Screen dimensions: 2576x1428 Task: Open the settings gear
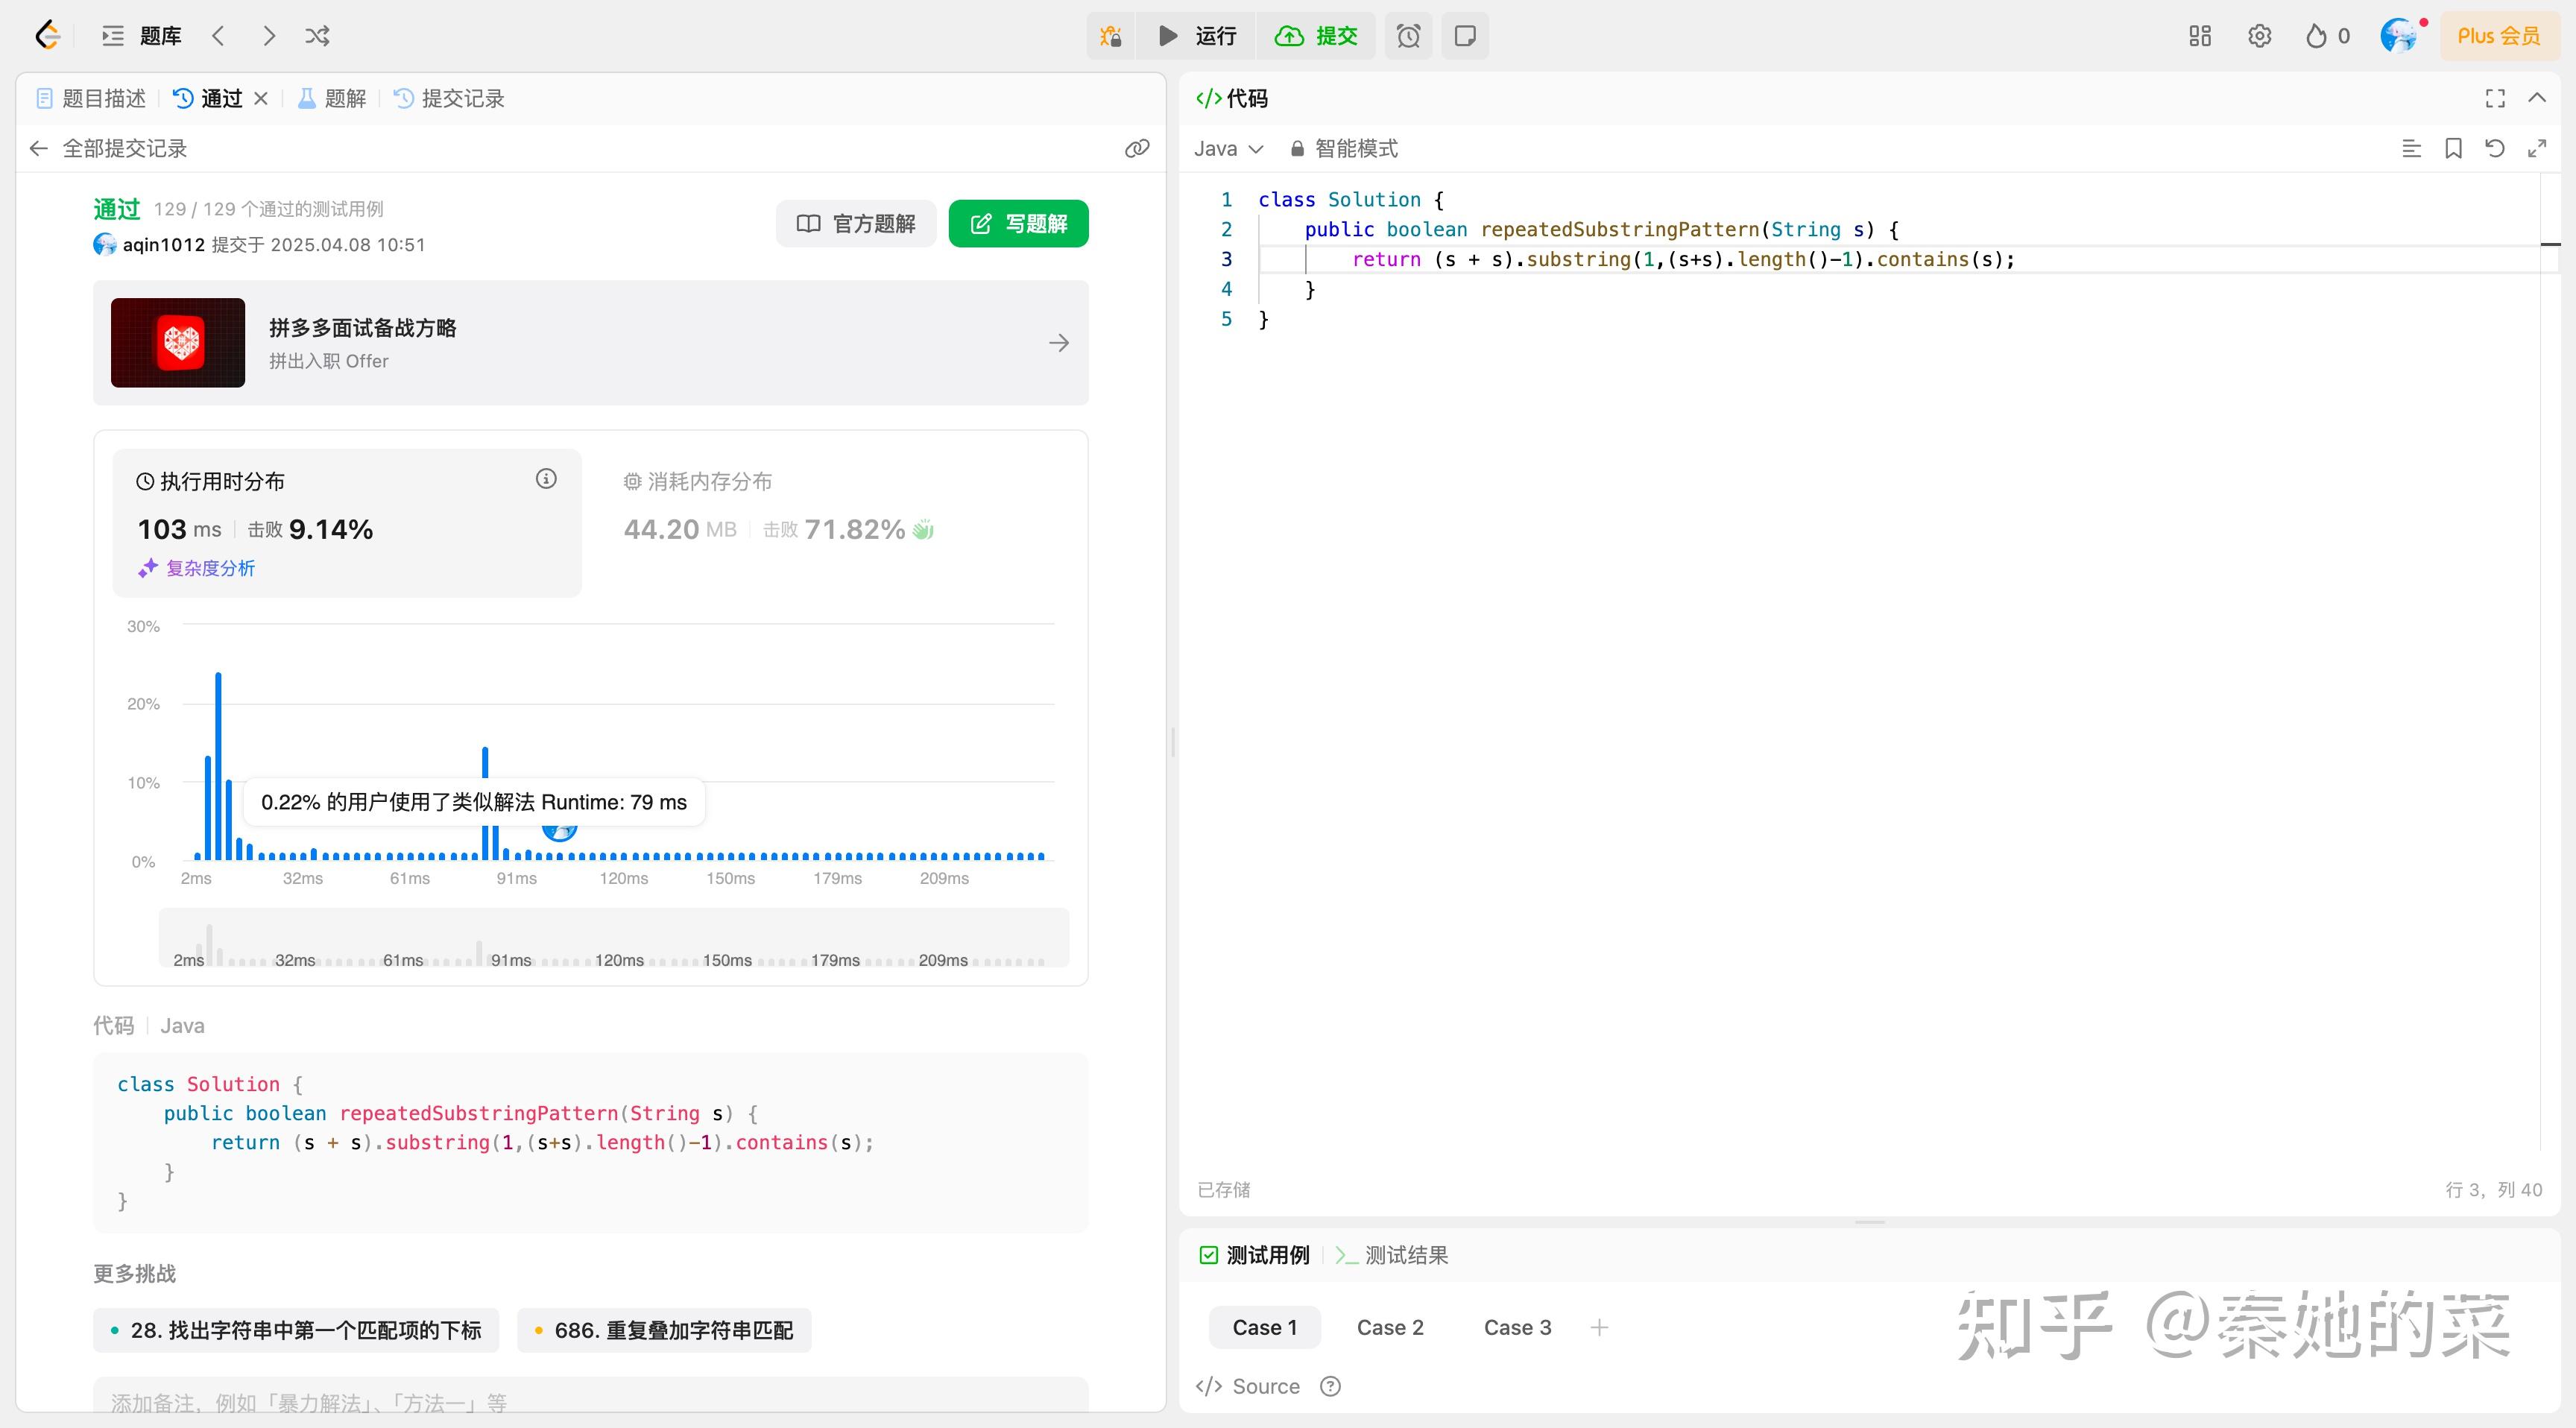coord(2259,35)
